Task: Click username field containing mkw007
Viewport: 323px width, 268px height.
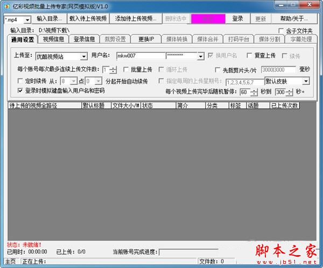Action: click(x=141, y=56)
